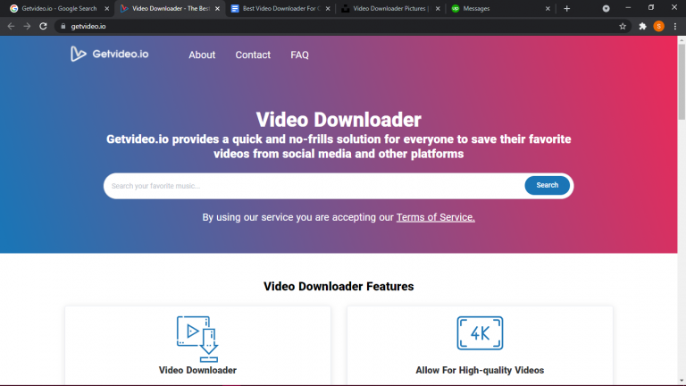
Task: Click the Getvideo.io brand name
Action: pos(121,54)
